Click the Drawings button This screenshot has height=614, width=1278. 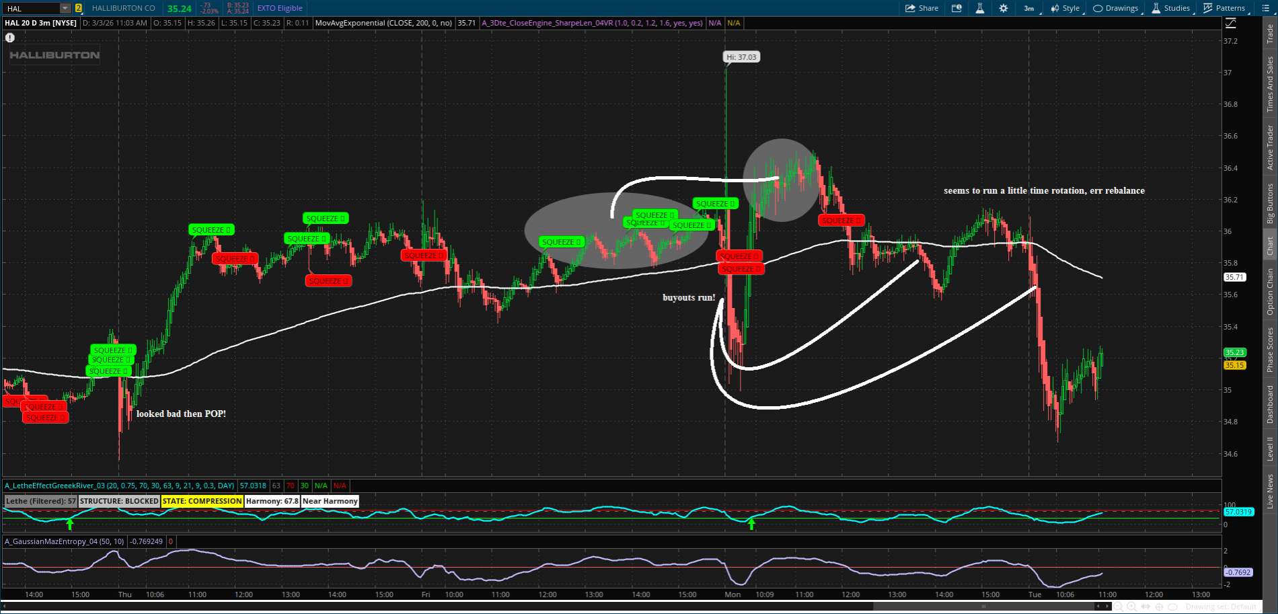click(x=1116, y=8)
